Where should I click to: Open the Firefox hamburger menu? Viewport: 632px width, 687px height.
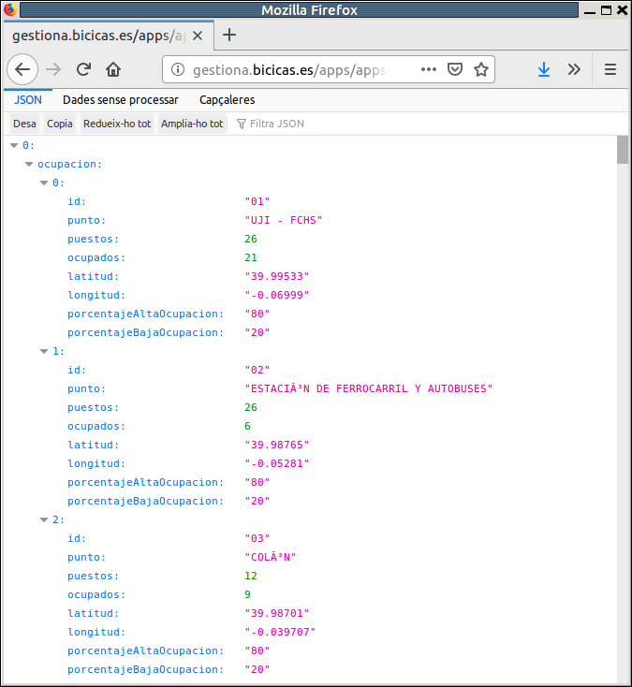pos(610,69)
